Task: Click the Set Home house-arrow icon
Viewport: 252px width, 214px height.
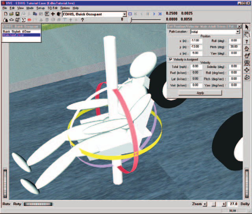Action: click(x=247, y=56)
